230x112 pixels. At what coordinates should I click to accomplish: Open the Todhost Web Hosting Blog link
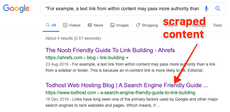(x=127, y=85)
